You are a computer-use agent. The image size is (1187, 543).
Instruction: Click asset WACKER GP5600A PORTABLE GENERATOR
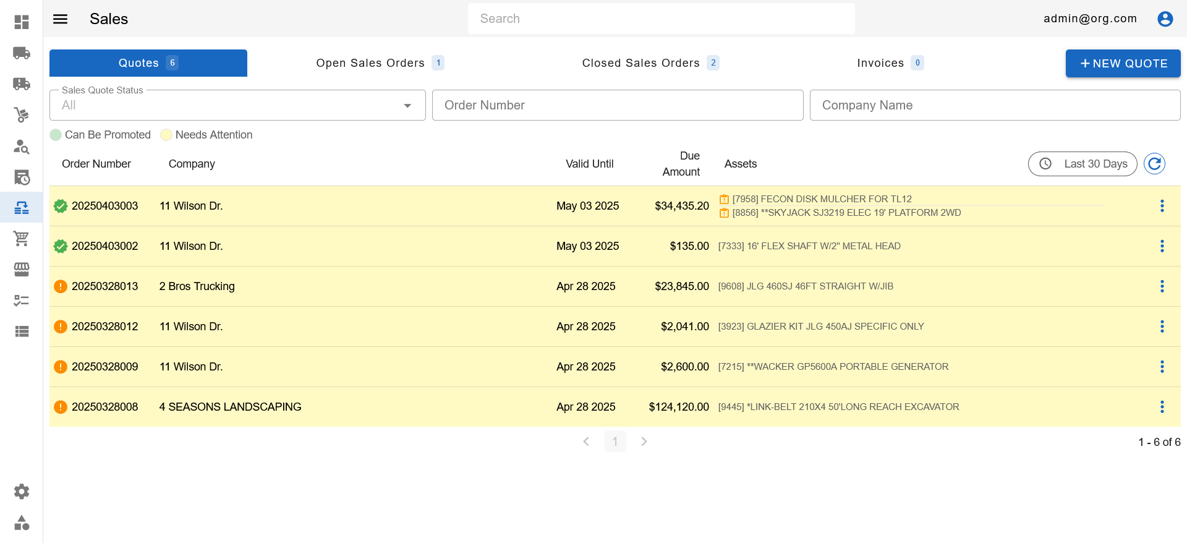click(x=833, y=367)
